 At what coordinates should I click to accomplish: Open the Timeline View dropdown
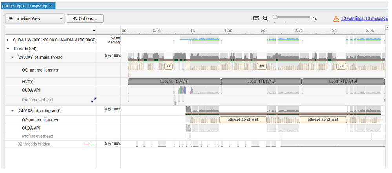coord(35,18)
